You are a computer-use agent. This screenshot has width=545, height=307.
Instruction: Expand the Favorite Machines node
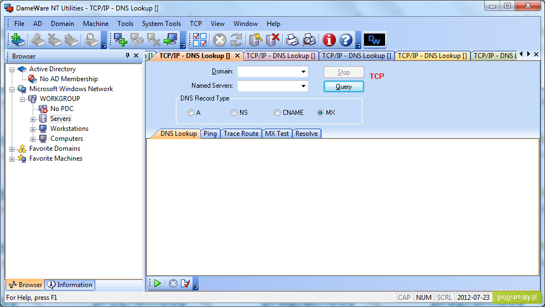coord(12,159)
